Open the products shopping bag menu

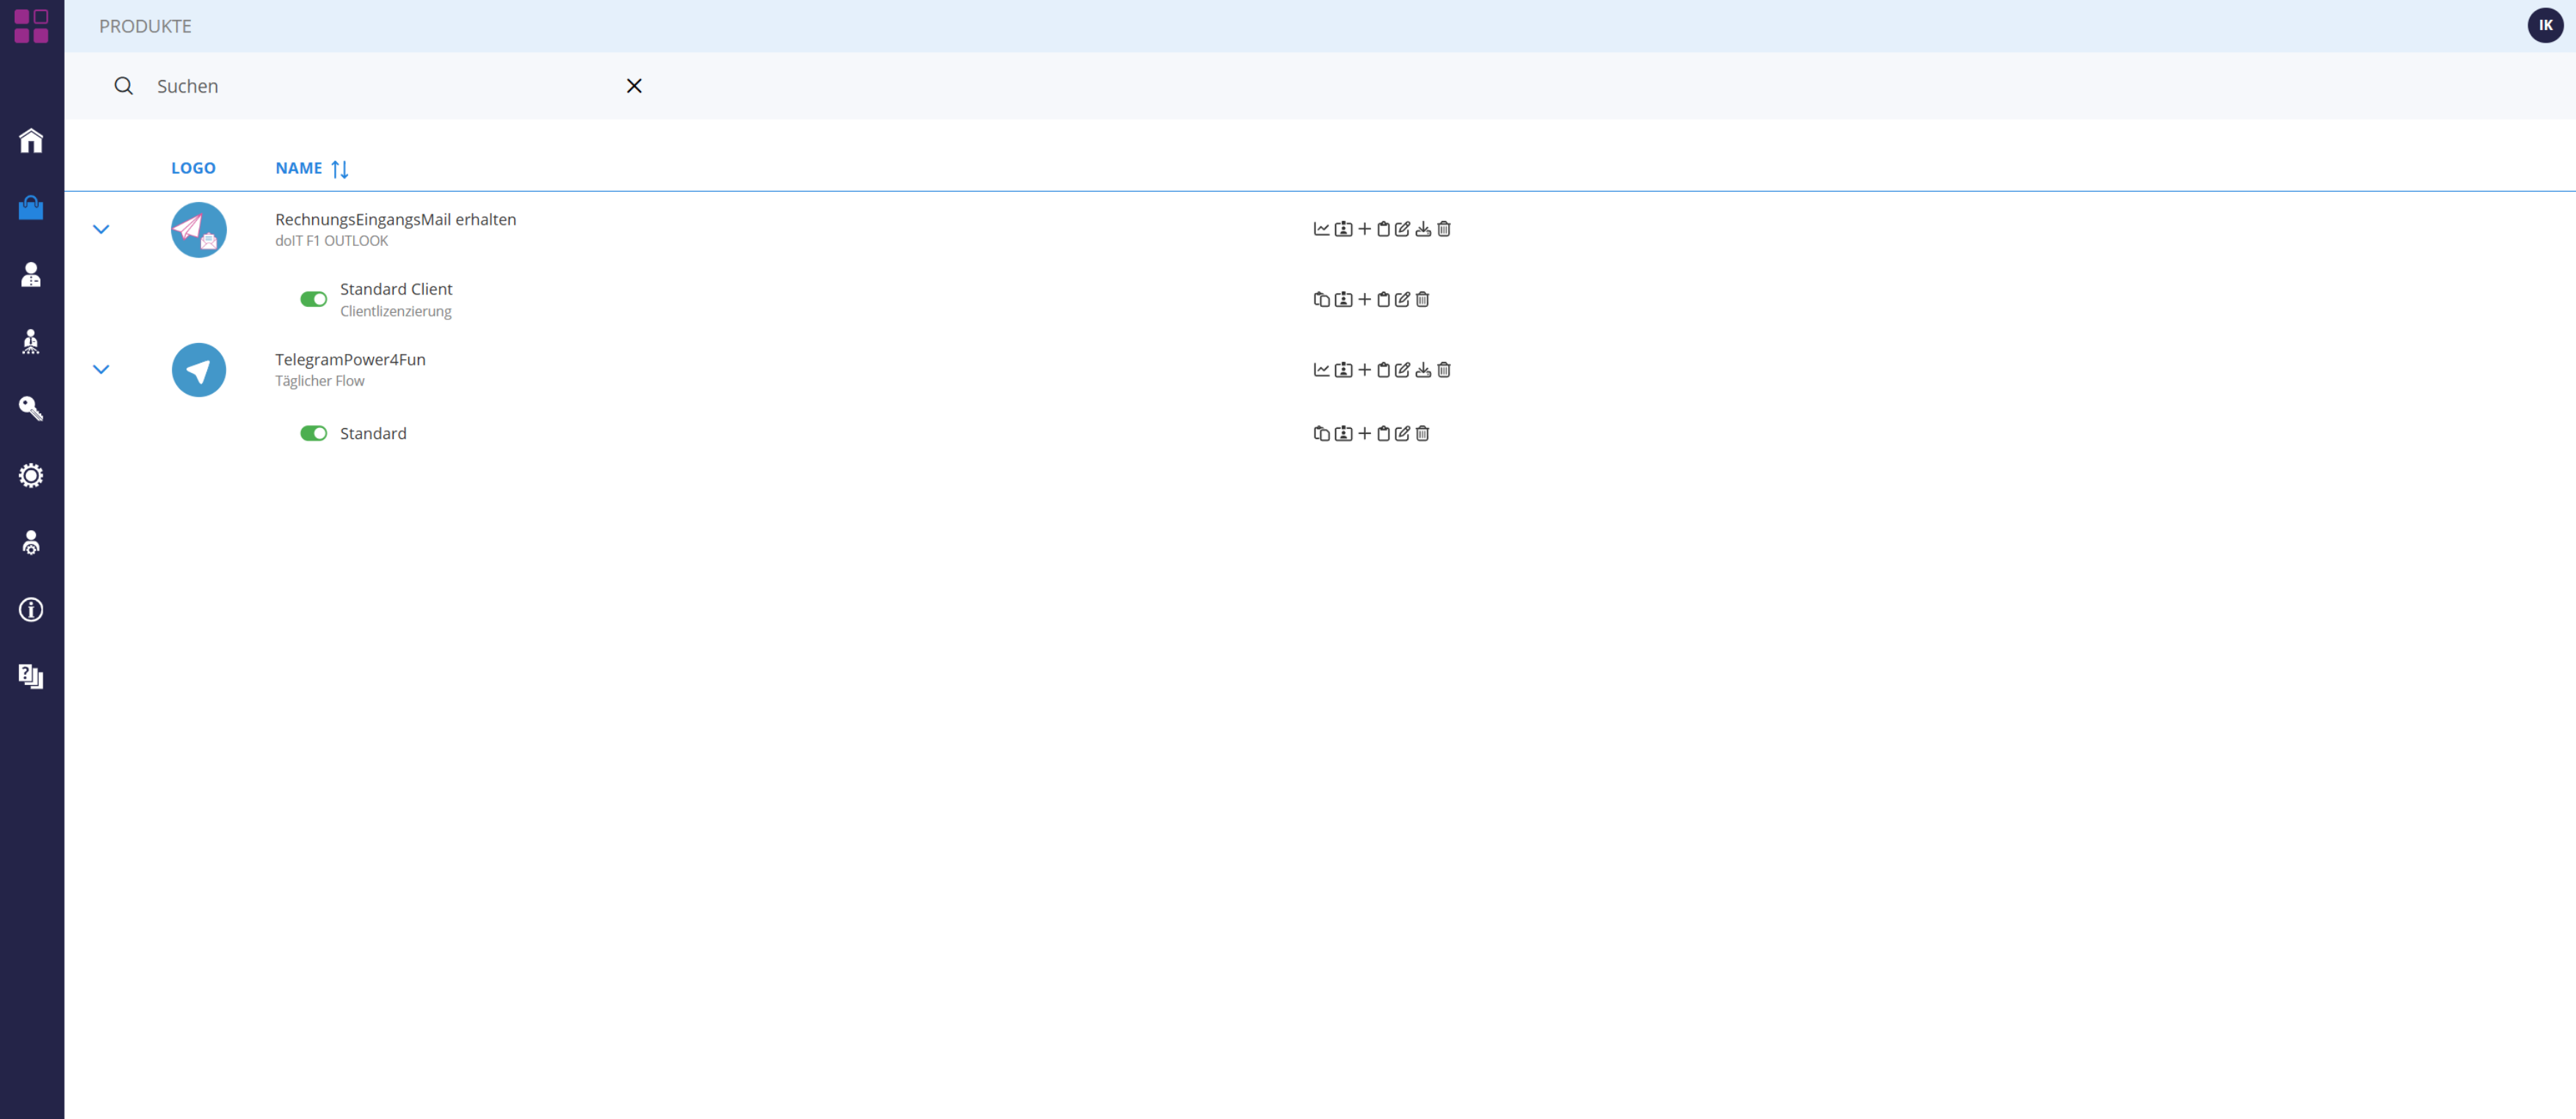coord(31,207)
